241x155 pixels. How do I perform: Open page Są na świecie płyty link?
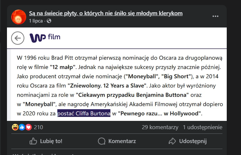point(106,13)
